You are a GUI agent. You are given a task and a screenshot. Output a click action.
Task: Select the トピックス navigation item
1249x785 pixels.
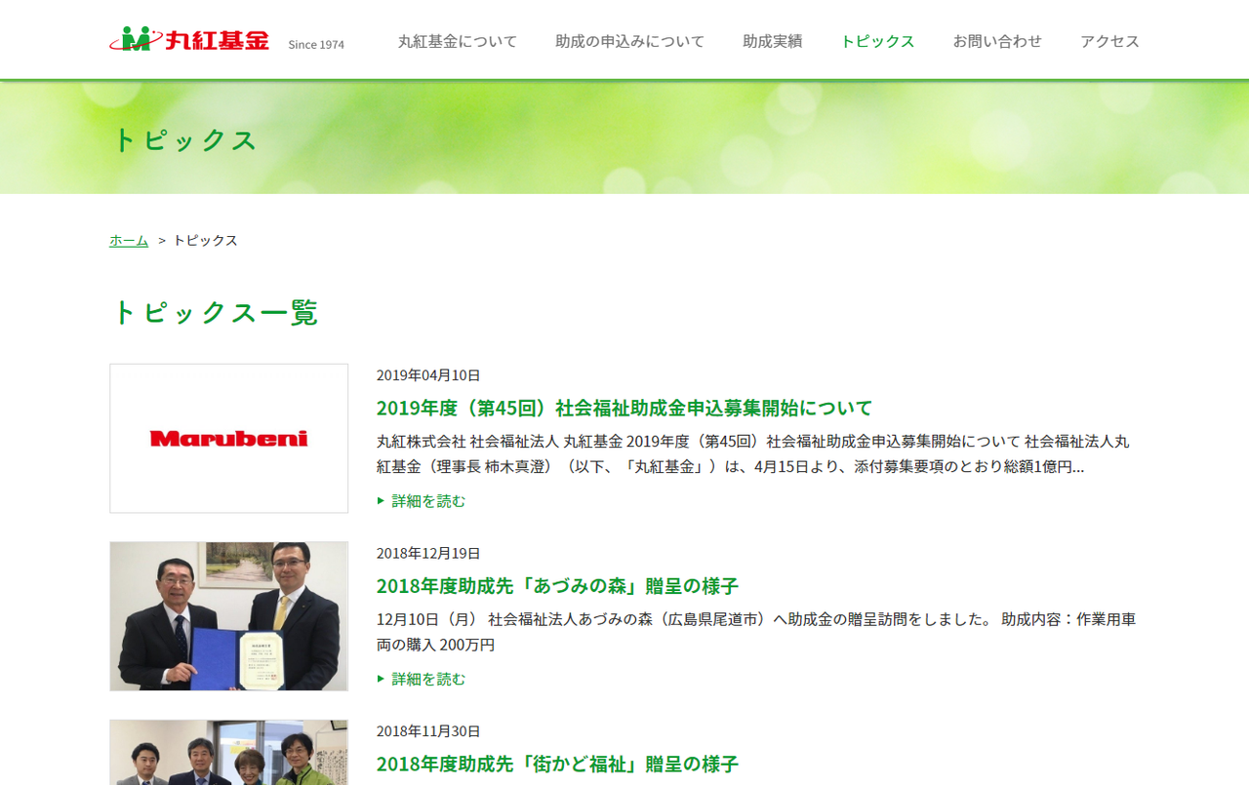pyautogui.click(x=877, y=41)
